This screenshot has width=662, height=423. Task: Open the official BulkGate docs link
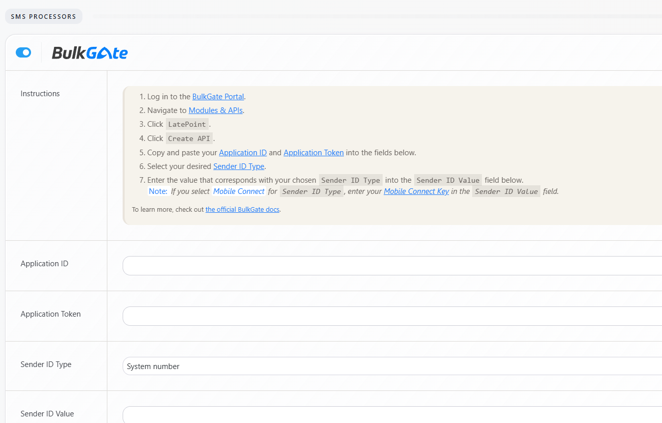tap(242, 209)
